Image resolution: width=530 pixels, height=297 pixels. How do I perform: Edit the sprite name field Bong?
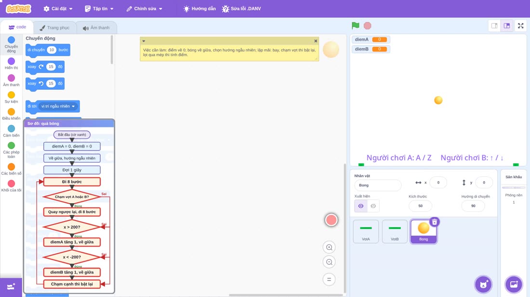tap(378, 185)
